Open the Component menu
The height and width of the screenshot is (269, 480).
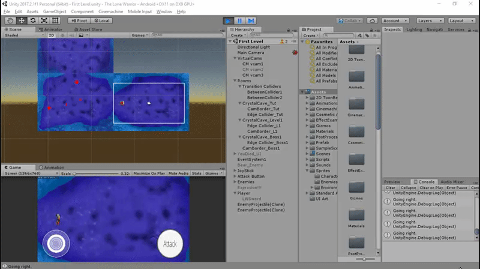[x=82, y=11]
